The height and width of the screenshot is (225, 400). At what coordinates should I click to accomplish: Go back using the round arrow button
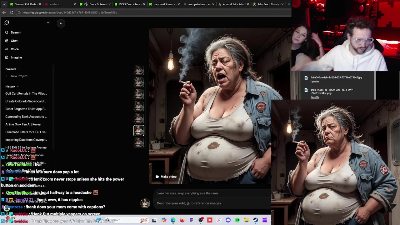click(x=61, y=23)
